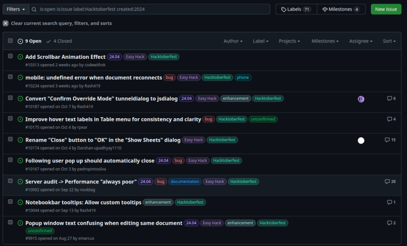
Task: Tick the select-all issues checkbox
Action: click(x=10, y=41)
